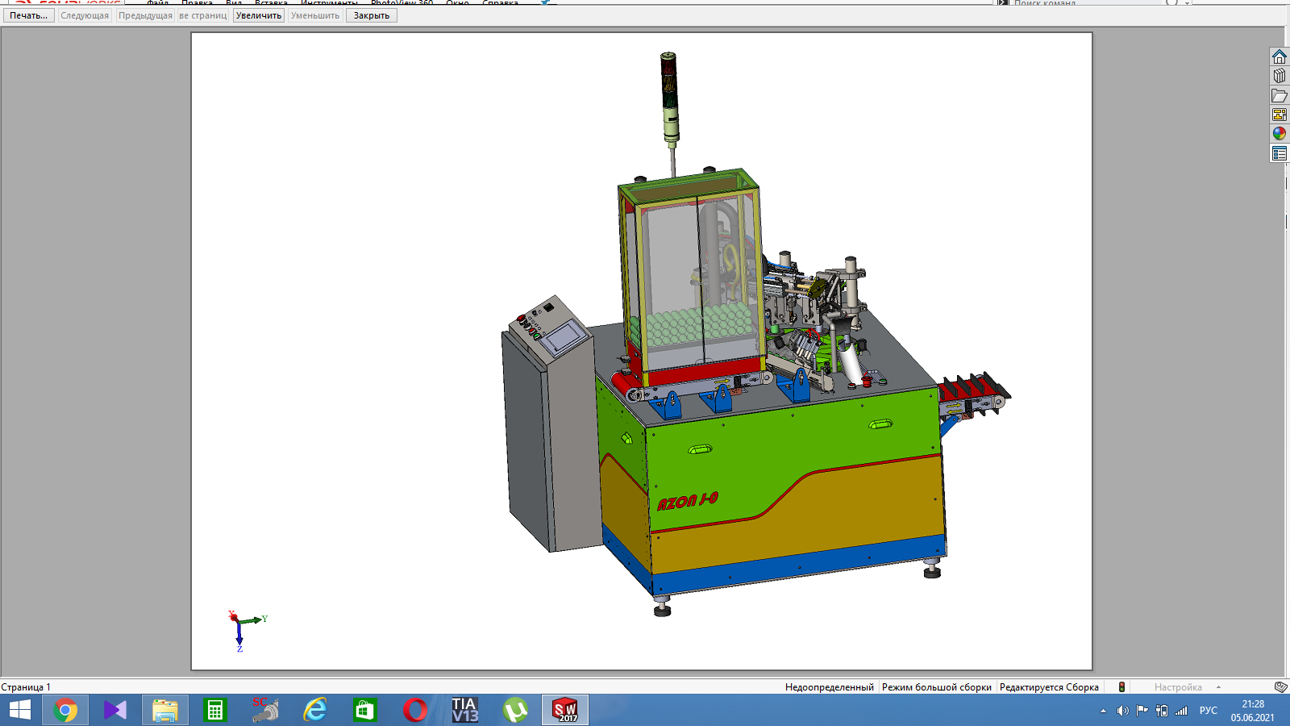Open Windows File Explorer from taskbar

point(165,710)
